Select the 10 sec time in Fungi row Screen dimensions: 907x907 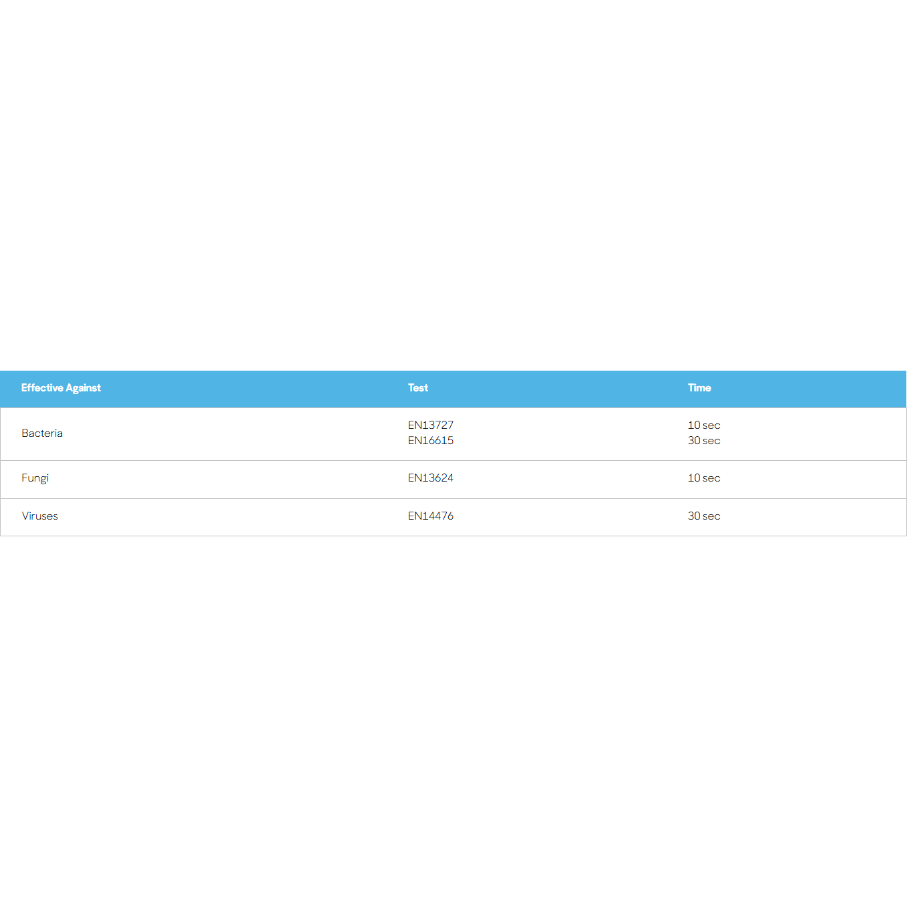(704, 478)
